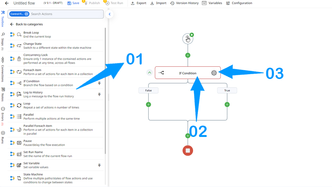This screenshot has width=332, height=187.
Task: Click the True branch label
Action: (x=227, y=90)
